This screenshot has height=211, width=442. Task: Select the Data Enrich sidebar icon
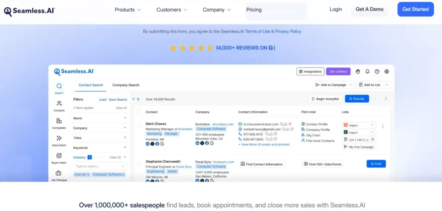click(59, 139)
